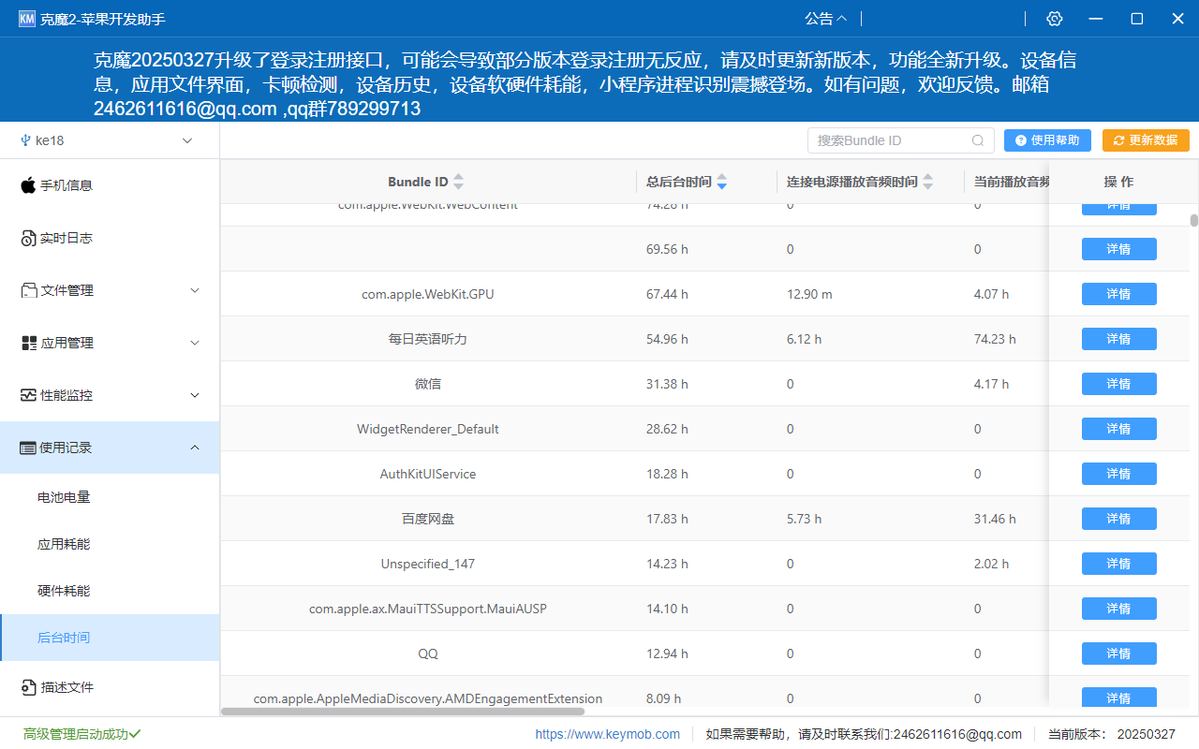Sort by 连接电源播放音频时间 column arrows
This screenshot has height=749, width=1199.
(x=927, y=182)
